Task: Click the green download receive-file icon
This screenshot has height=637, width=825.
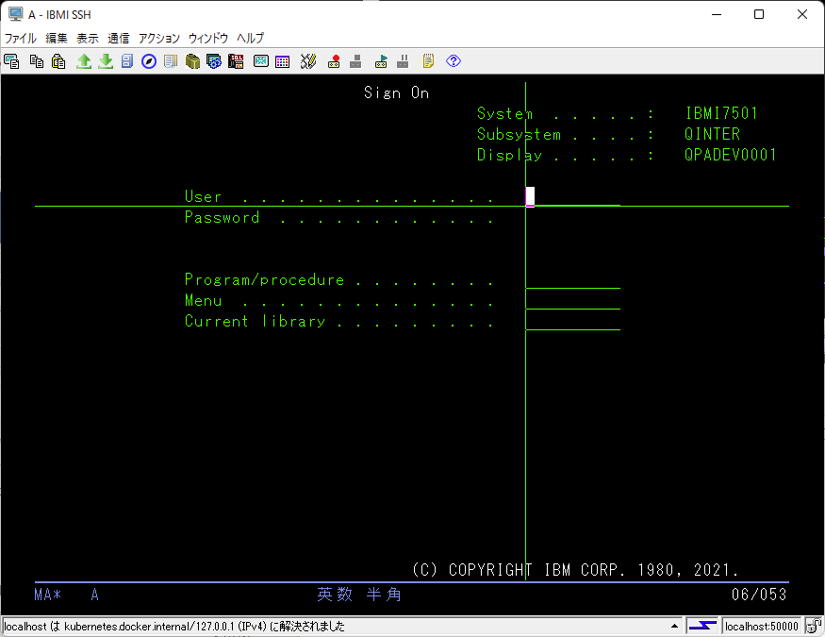Action: (106, 61)
